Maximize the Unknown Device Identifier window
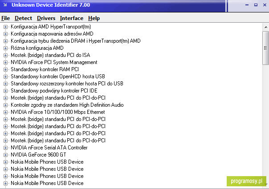269x189 pixels. coord(256,5)
